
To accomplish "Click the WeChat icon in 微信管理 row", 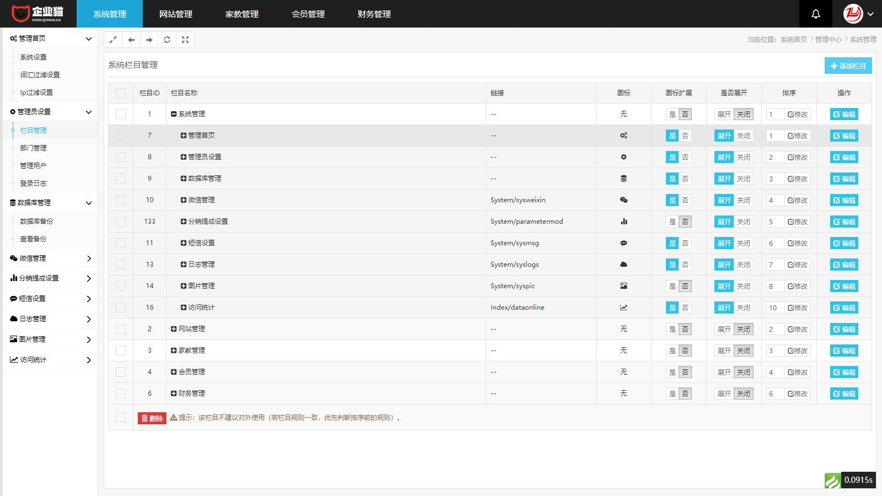I will tap(623, 200).
